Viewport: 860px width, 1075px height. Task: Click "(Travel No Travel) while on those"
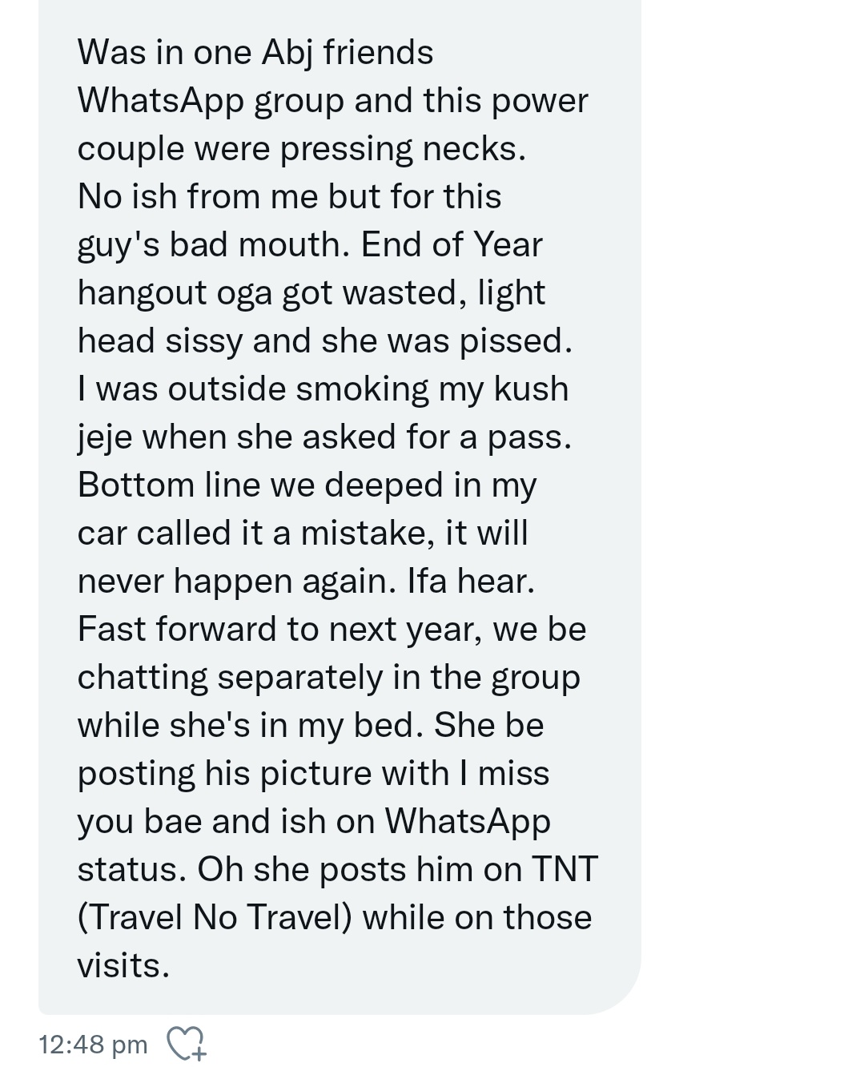coord(335,919)
